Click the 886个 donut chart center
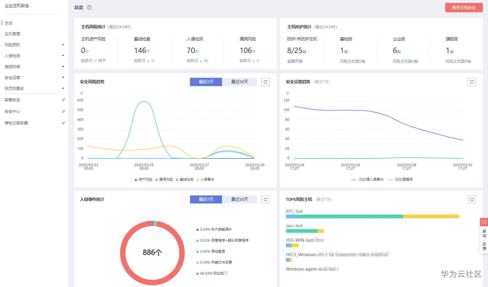 coord(152,253)
